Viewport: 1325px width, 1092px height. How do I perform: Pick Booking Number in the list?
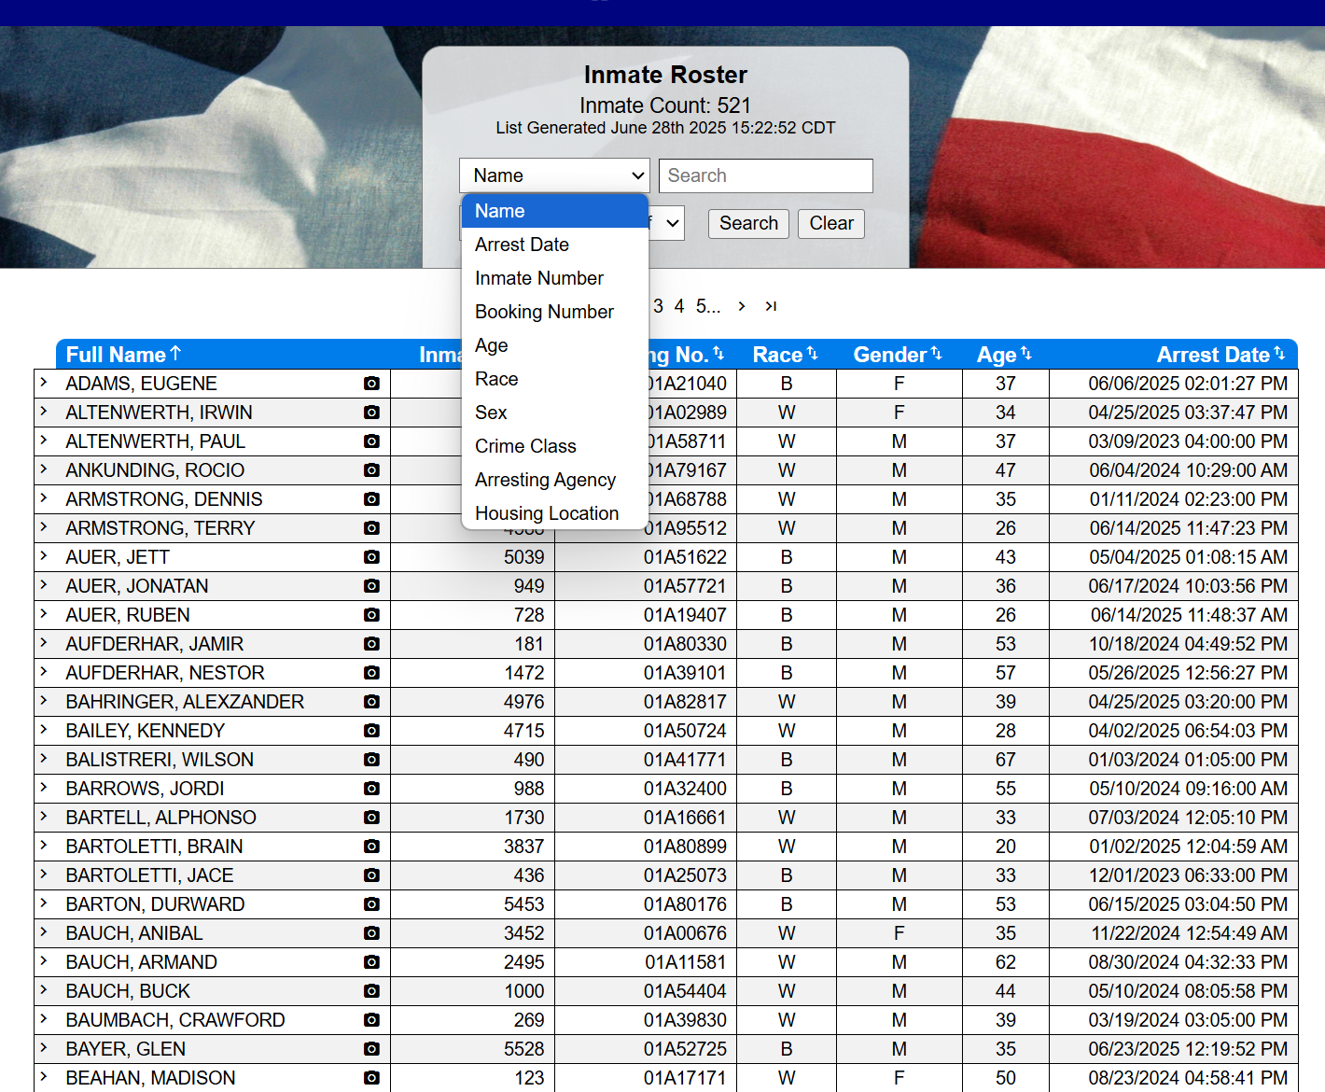coord(555,312)
